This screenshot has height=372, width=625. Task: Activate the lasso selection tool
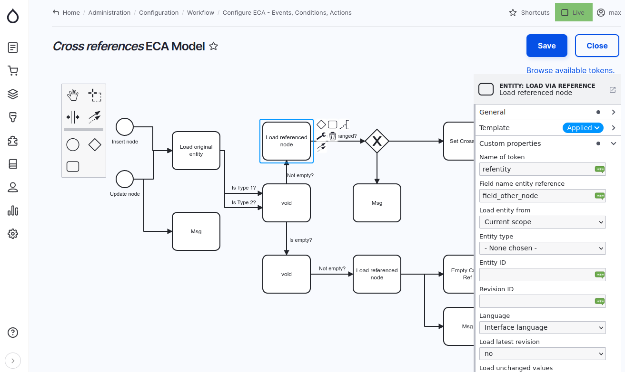click(x=95, y=95)
